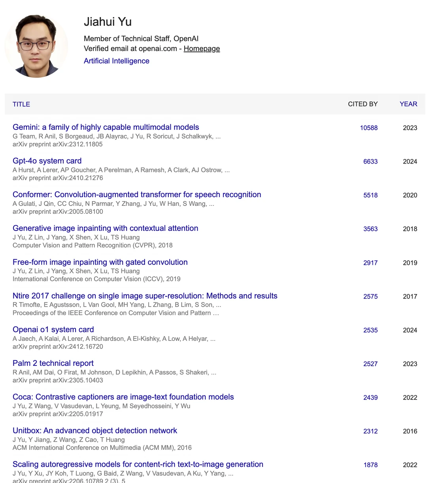The image size is (427, 483).
Task: Click author line starting 'R Anil, AM Dai'
Action: pos(114,372)
